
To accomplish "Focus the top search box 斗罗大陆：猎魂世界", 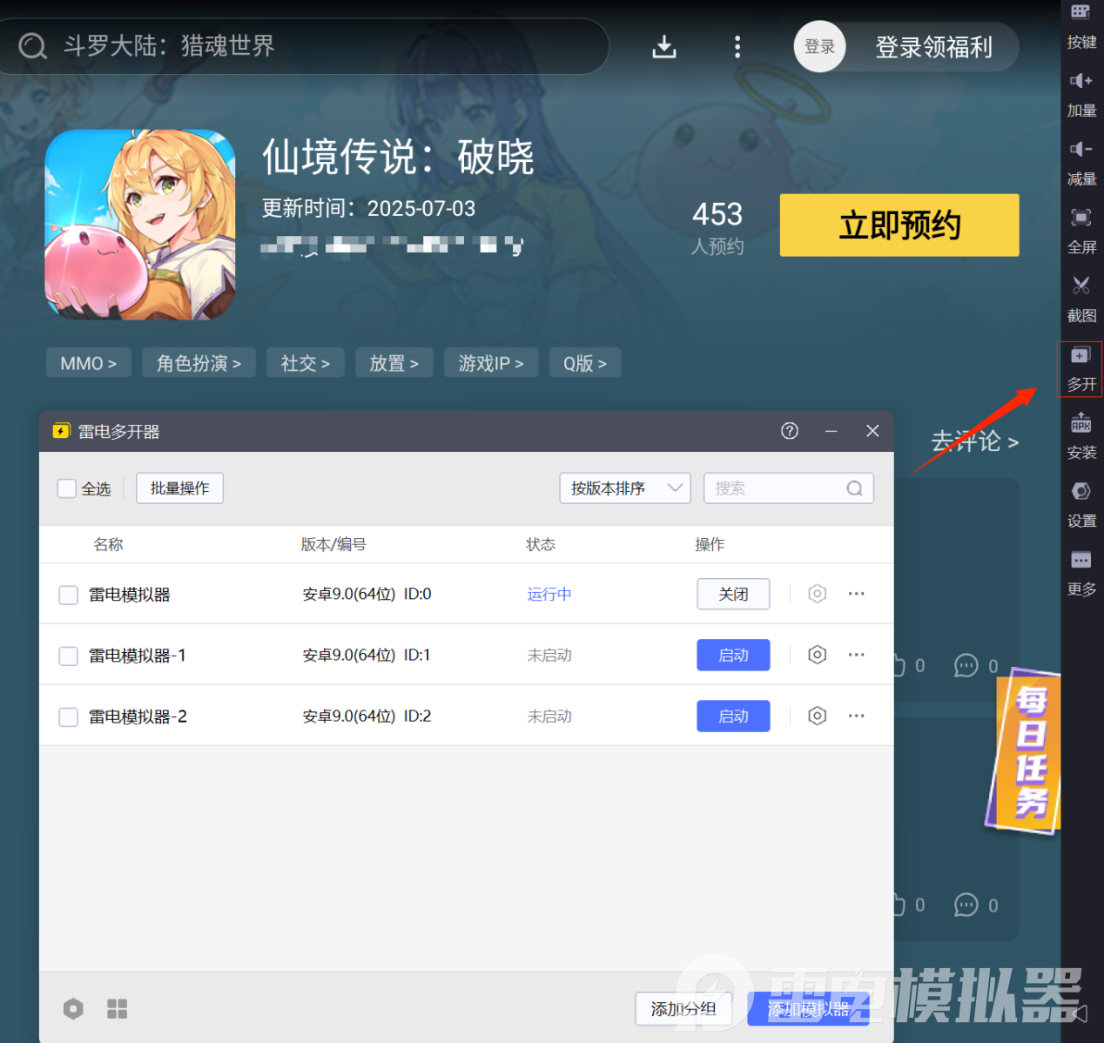I will (x=305, y=45).
